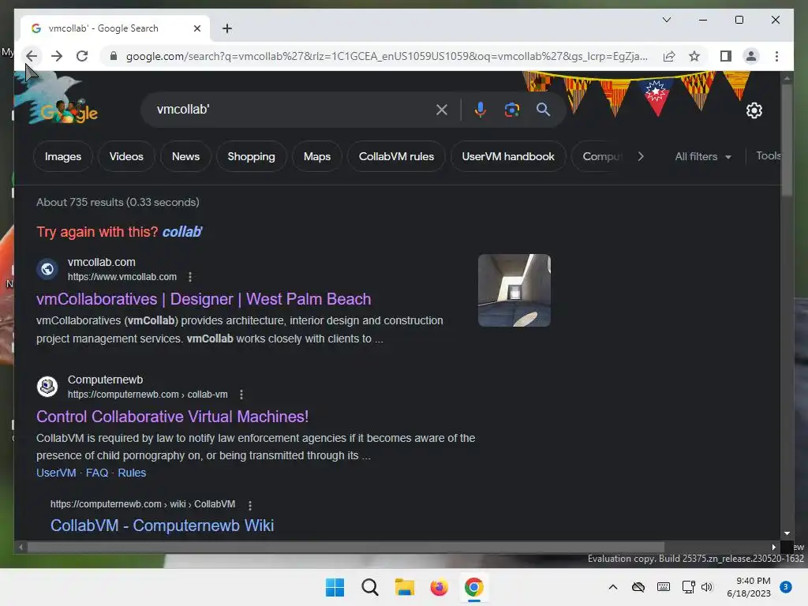Click the address bar URL

click(x=387, y=56)
